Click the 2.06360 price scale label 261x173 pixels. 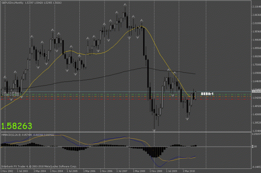(257, 15)
